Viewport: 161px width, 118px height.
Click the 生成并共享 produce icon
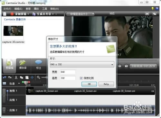click(34, 14)
